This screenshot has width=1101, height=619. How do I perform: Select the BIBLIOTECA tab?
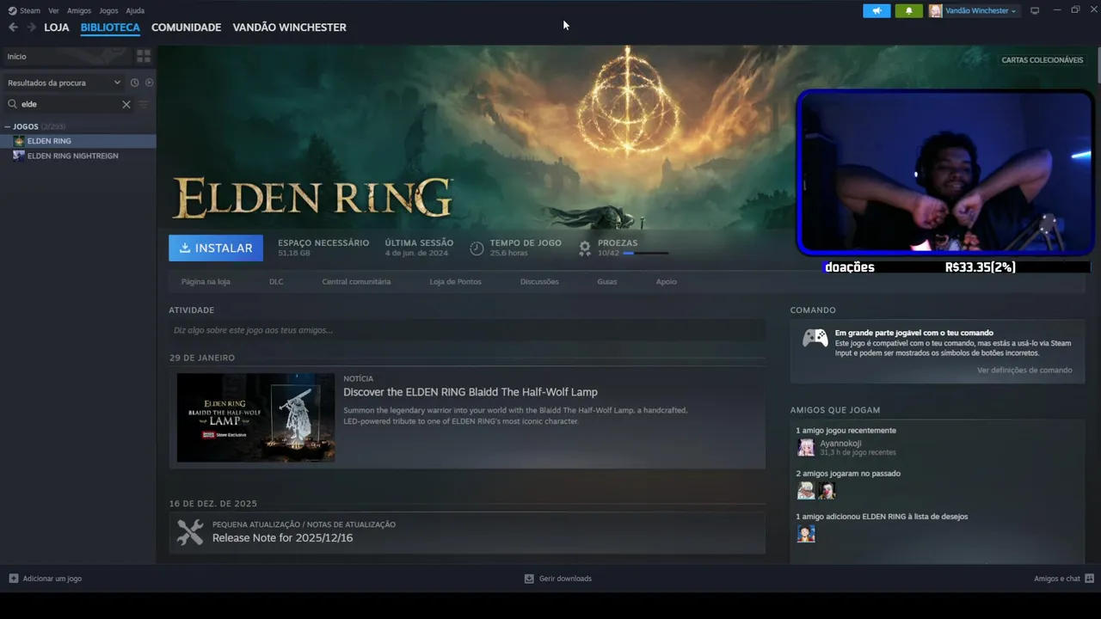click(110, 28)
